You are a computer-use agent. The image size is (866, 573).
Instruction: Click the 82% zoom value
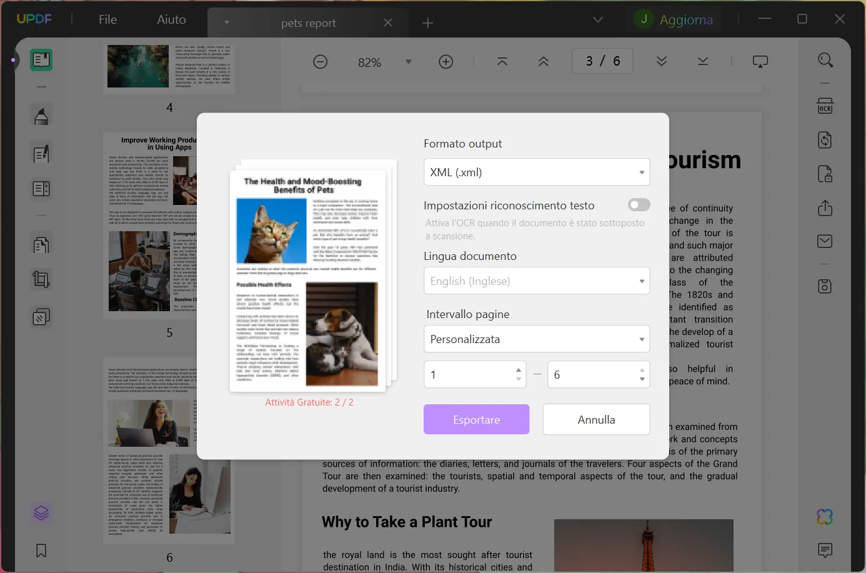point(370,62)
